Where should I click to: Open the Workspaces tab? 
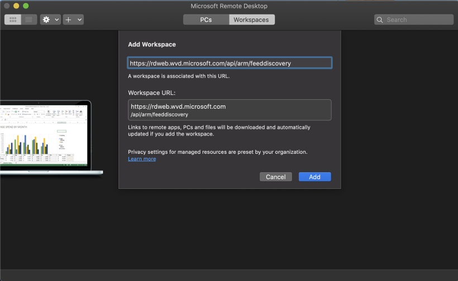coord(251,20)
